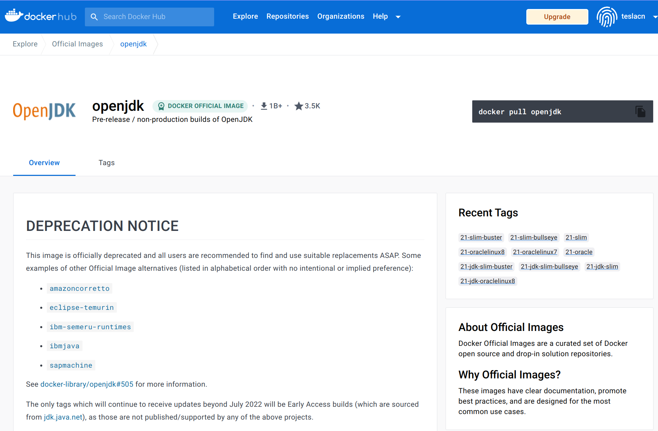658x431 pixels.
Task: Select the Overview tab
Action: 44,163
